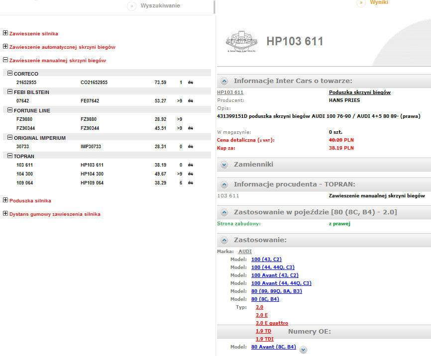Collapse Zawieszenie manualnej skrzyni biegów

click(5, 60)
